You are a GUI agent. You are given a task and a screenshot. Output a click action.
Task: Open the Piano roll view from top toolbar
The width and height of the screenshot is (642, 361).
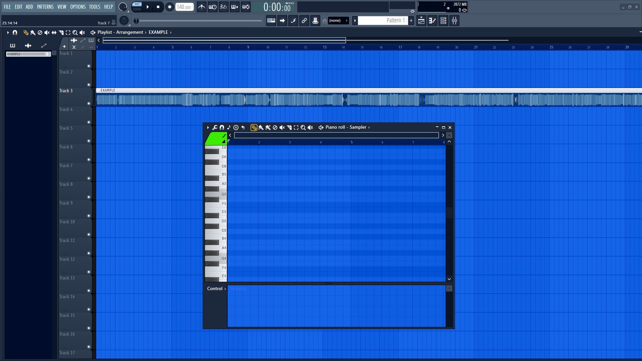(432, 21)
